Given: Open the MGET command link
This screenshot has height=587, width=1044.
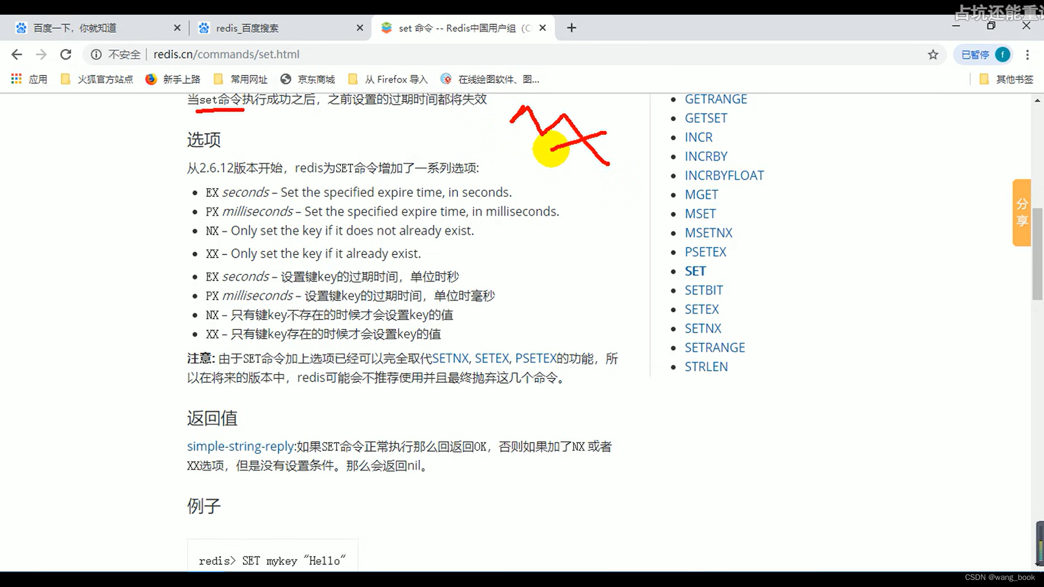Looking at the screenshot, I should (x=701, y=195).
